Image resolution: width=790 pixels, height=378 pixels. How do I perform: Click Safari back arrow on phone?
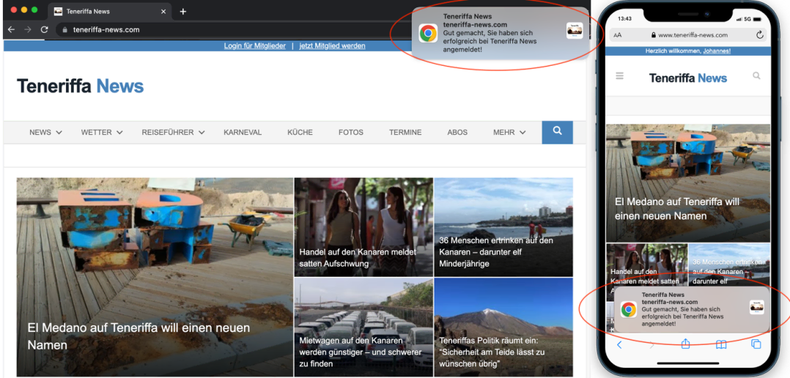(620, 345)
